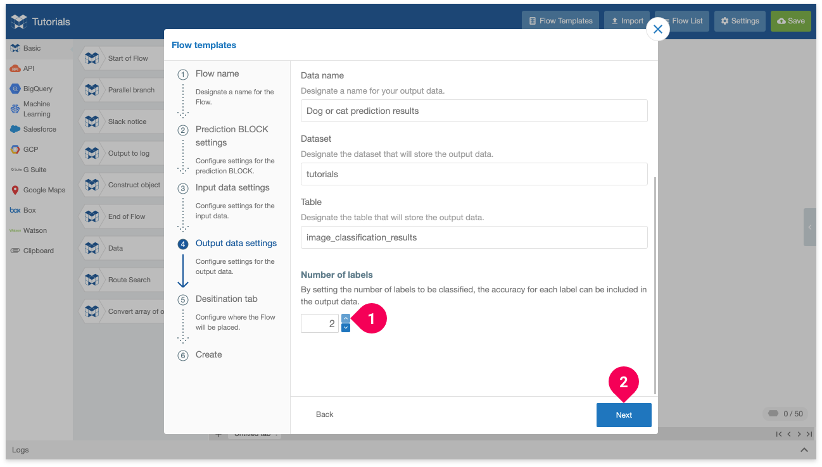
Task: Jump to Input data settings step
Action: pos(232,188)
